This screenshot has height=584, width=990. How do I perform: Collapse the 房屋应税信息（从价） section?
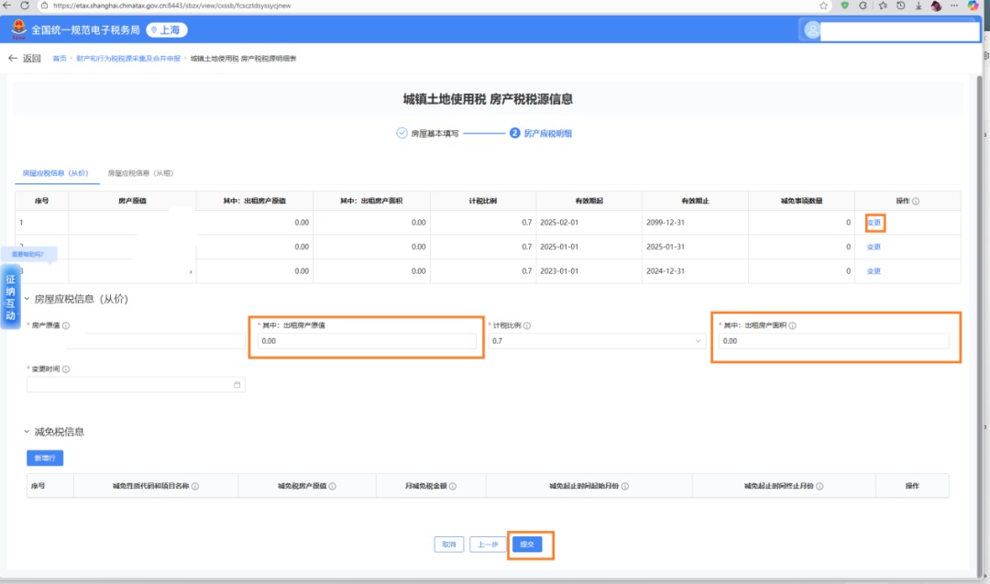pyautogui.click(x=27, y=299)
